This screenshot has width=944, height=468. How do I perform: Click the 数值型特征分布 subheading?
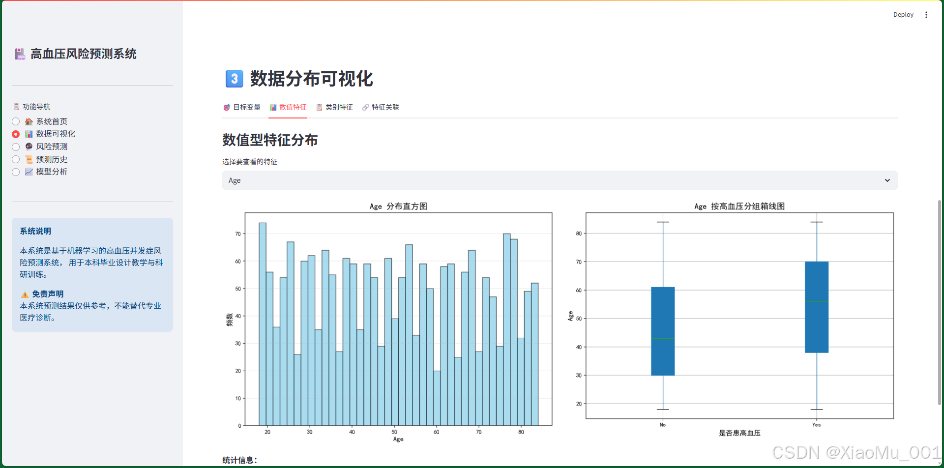pyautogui.click(x=270, y=140)
